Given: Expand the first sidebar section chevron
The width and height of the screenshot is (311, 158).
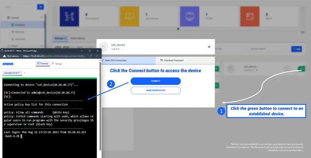Looking at the screenshot, I should pos(42,17).
